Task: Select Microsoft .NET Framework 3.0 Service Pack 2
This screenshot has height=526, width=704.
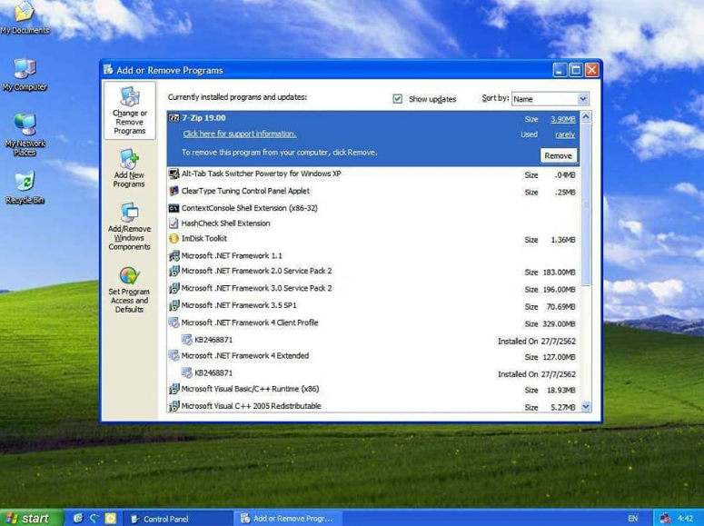Action: coord(373,288)
